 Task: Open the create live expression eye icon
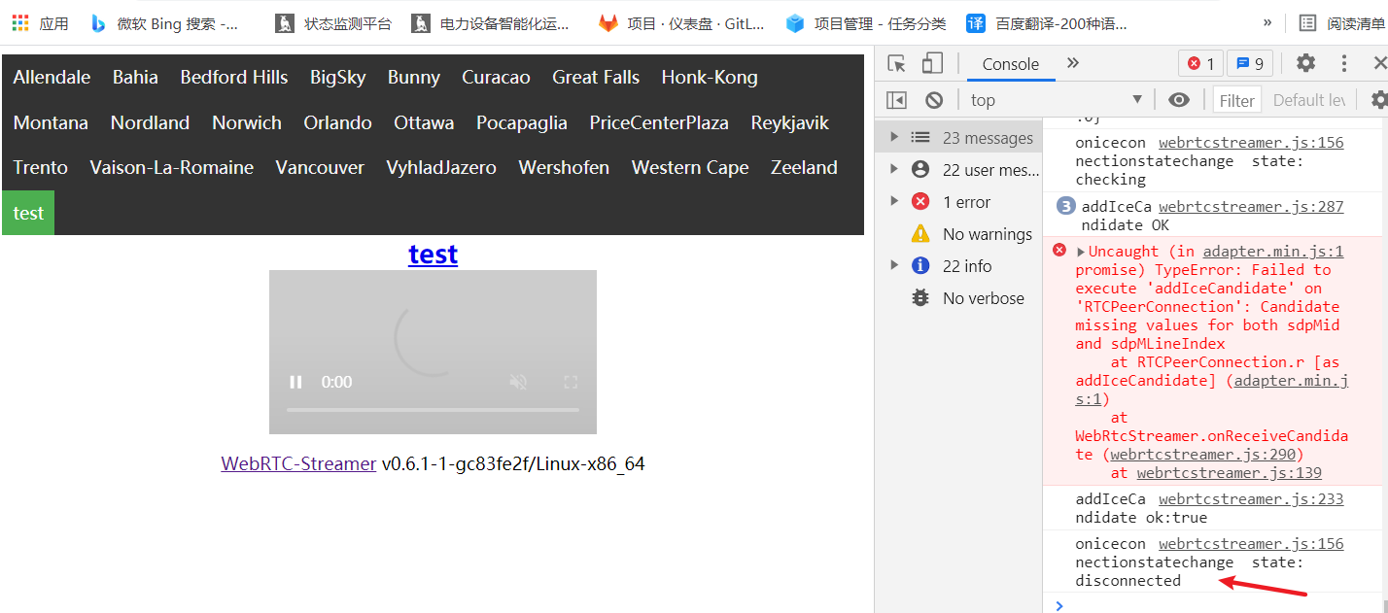(x=1179, y=99)
